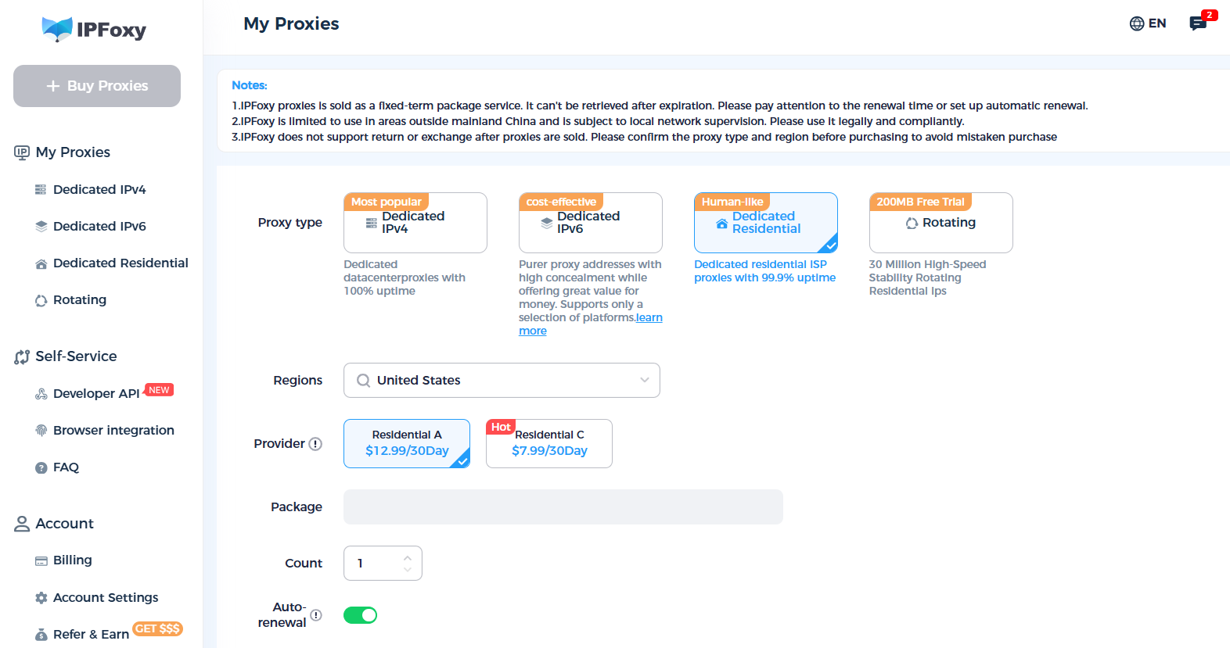Click the Provider info icon
The width and height of the screenshot is (1230, 648).
pyautogui.click(x=315, y=444)
